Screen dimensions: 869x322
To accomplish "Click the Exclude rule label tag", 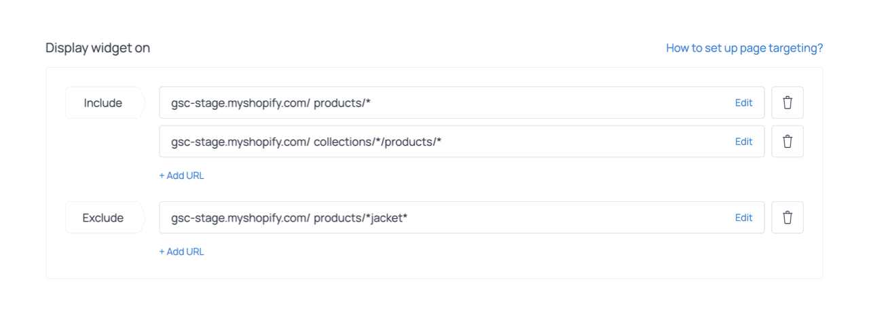I will tap(103, 218).
